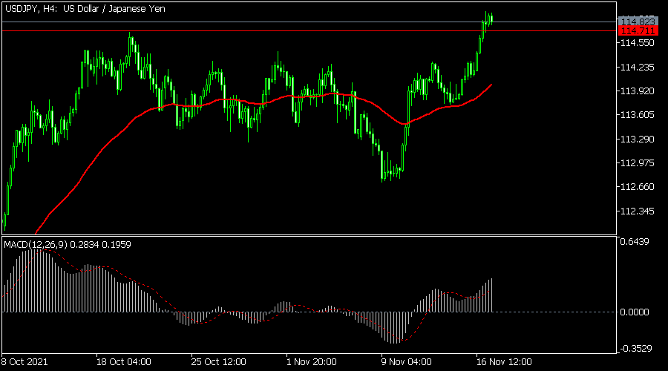
Task: Click the 112.345 price axis label
Action: tap(637, 211)
